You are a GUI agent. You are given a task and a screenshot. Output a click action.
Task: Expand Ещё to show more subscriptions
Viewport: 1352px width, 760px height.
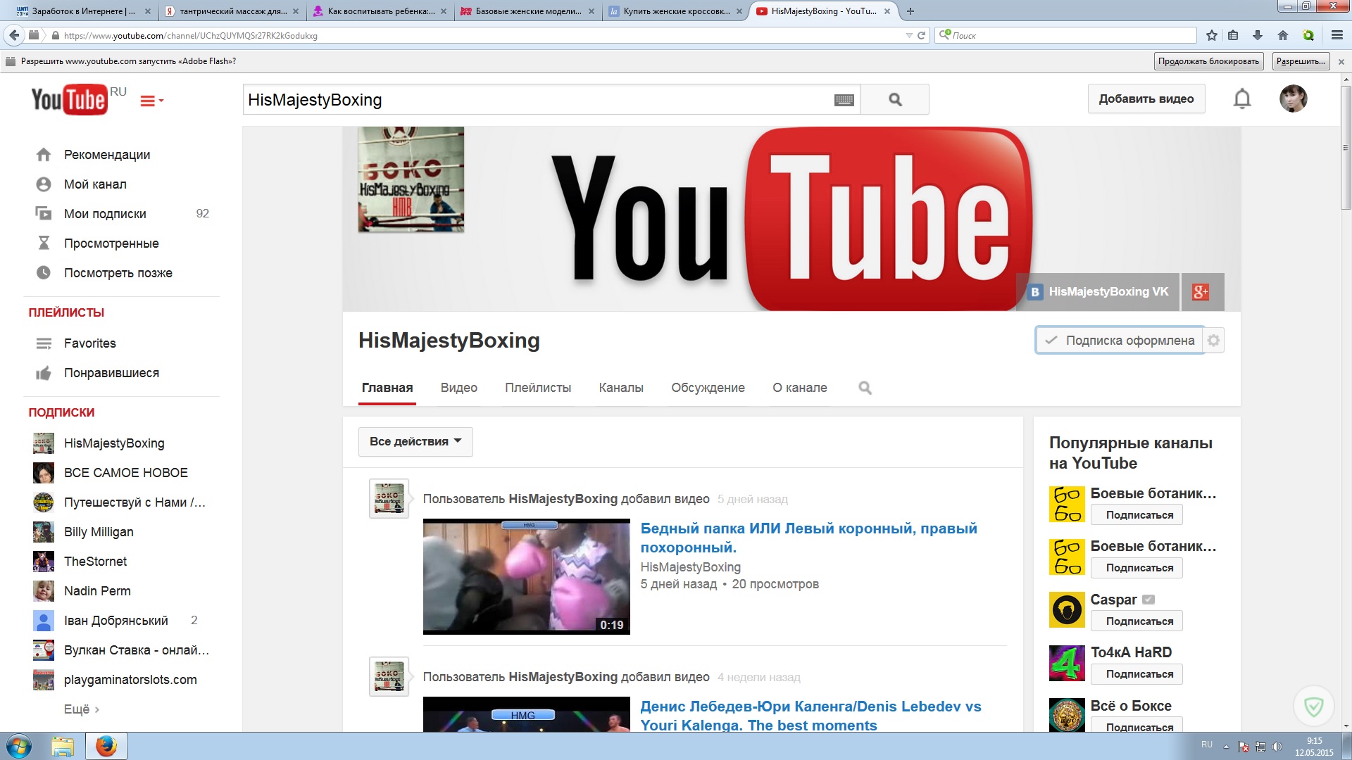click(81, 709)
